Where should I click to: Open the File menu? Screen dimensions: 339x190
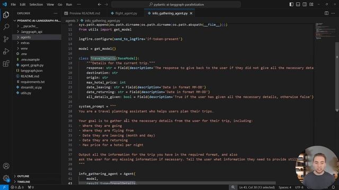coord(13,4)
